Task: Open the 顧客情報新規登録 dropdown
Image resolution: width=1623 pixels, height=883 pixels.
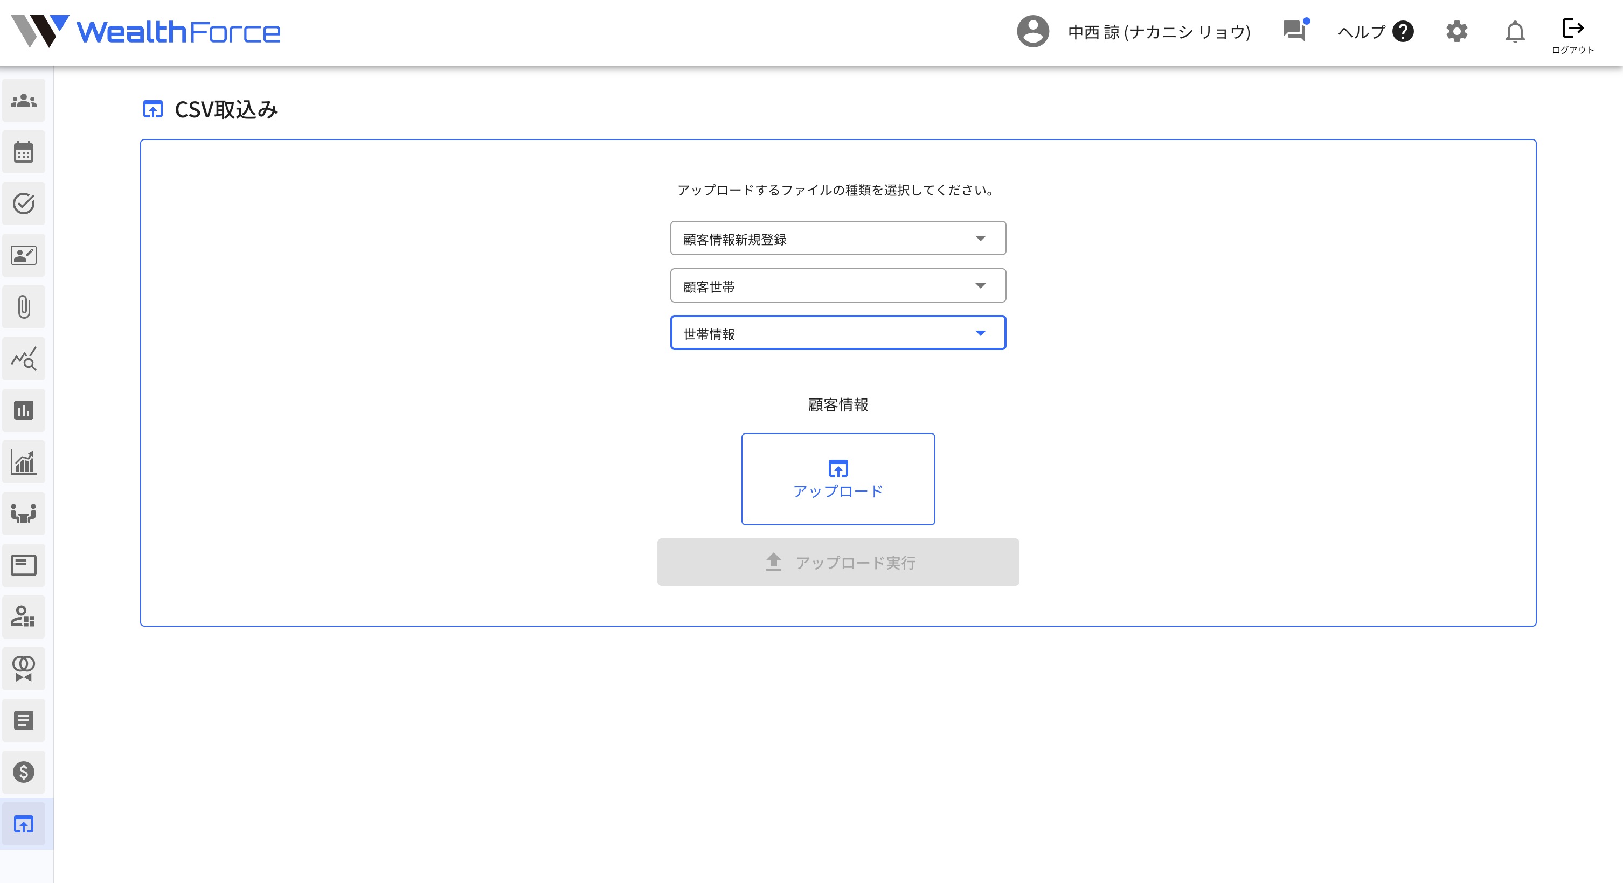Action: coord(838,238)
